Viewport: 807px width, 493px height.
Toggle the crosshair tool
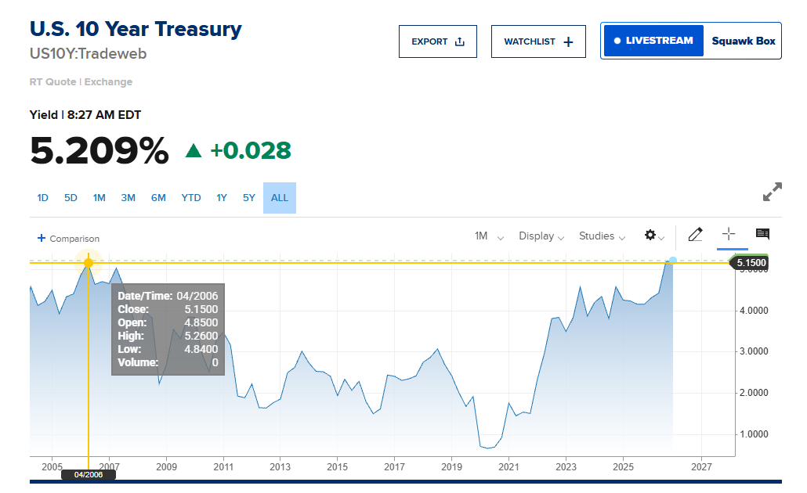pyautogui.click(x=728, y=235)
